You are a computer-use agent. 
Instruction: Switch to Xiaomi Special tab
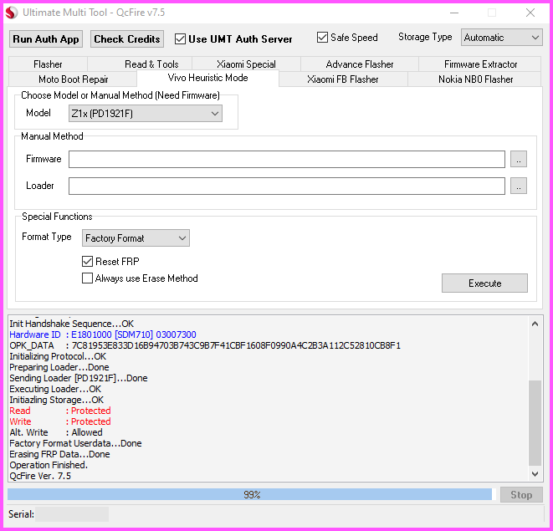[x=246, y=64]
